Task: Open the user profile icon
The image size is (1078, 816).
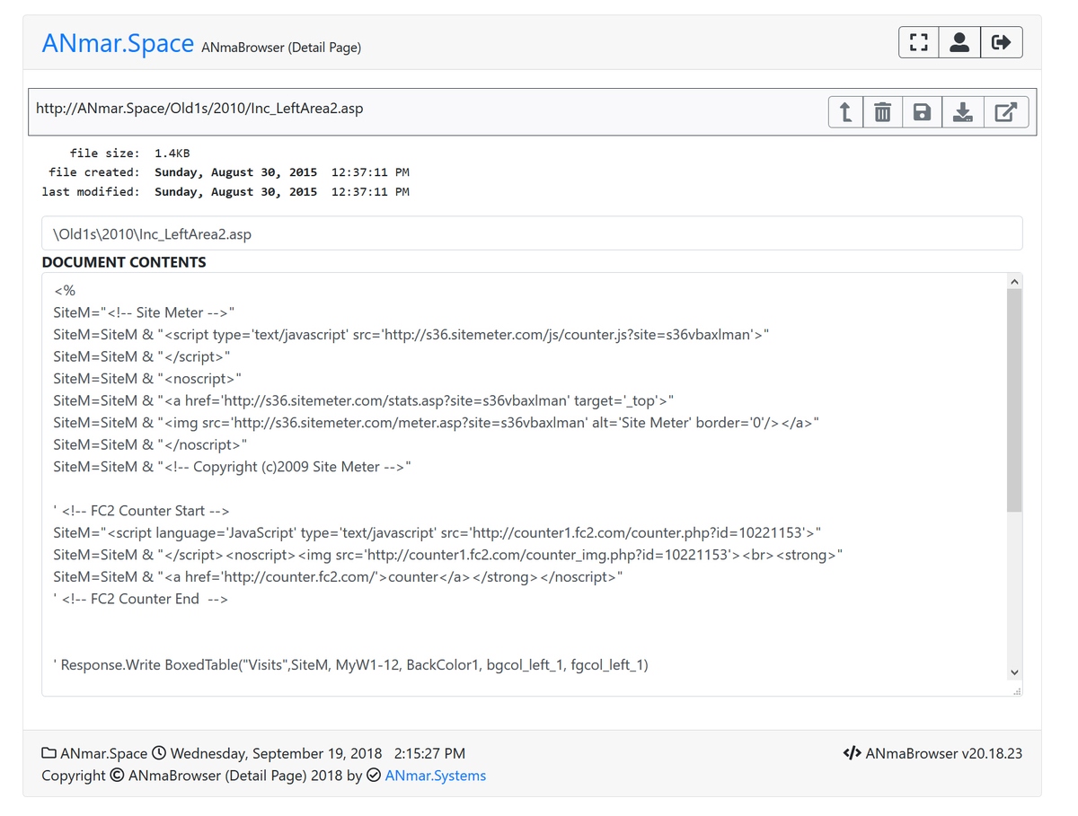Action: [959, 42]
